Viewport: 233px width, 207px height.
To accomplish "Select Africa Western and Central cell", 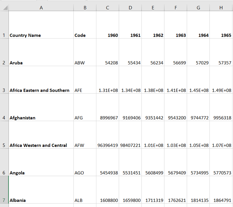I will [41, 135].
